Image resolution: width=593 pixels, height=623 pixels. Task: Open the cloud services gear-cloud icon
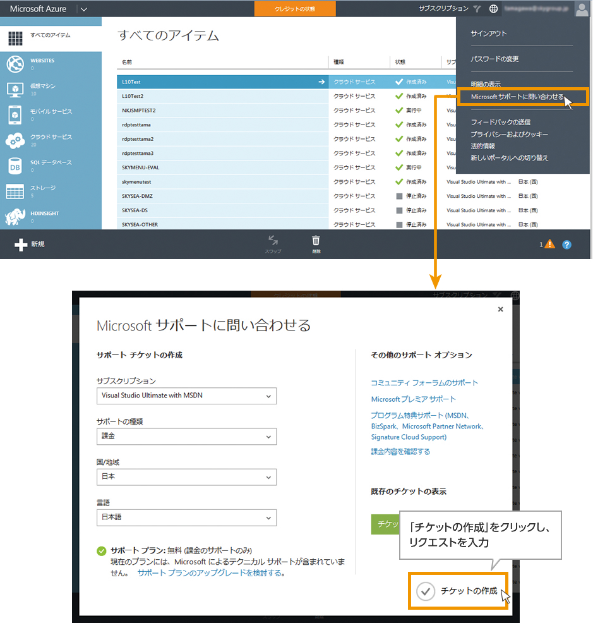[15, 141]
